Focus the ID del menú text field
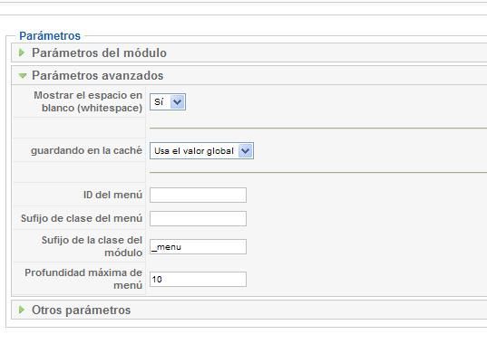 click(x=198, y=195)
